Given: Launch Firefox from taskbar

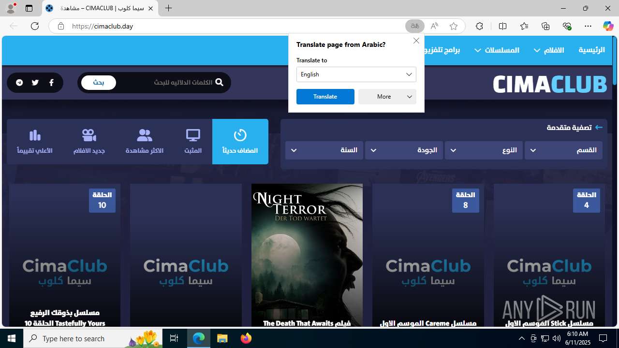Looking at the screenshot, I should point(246,338).
